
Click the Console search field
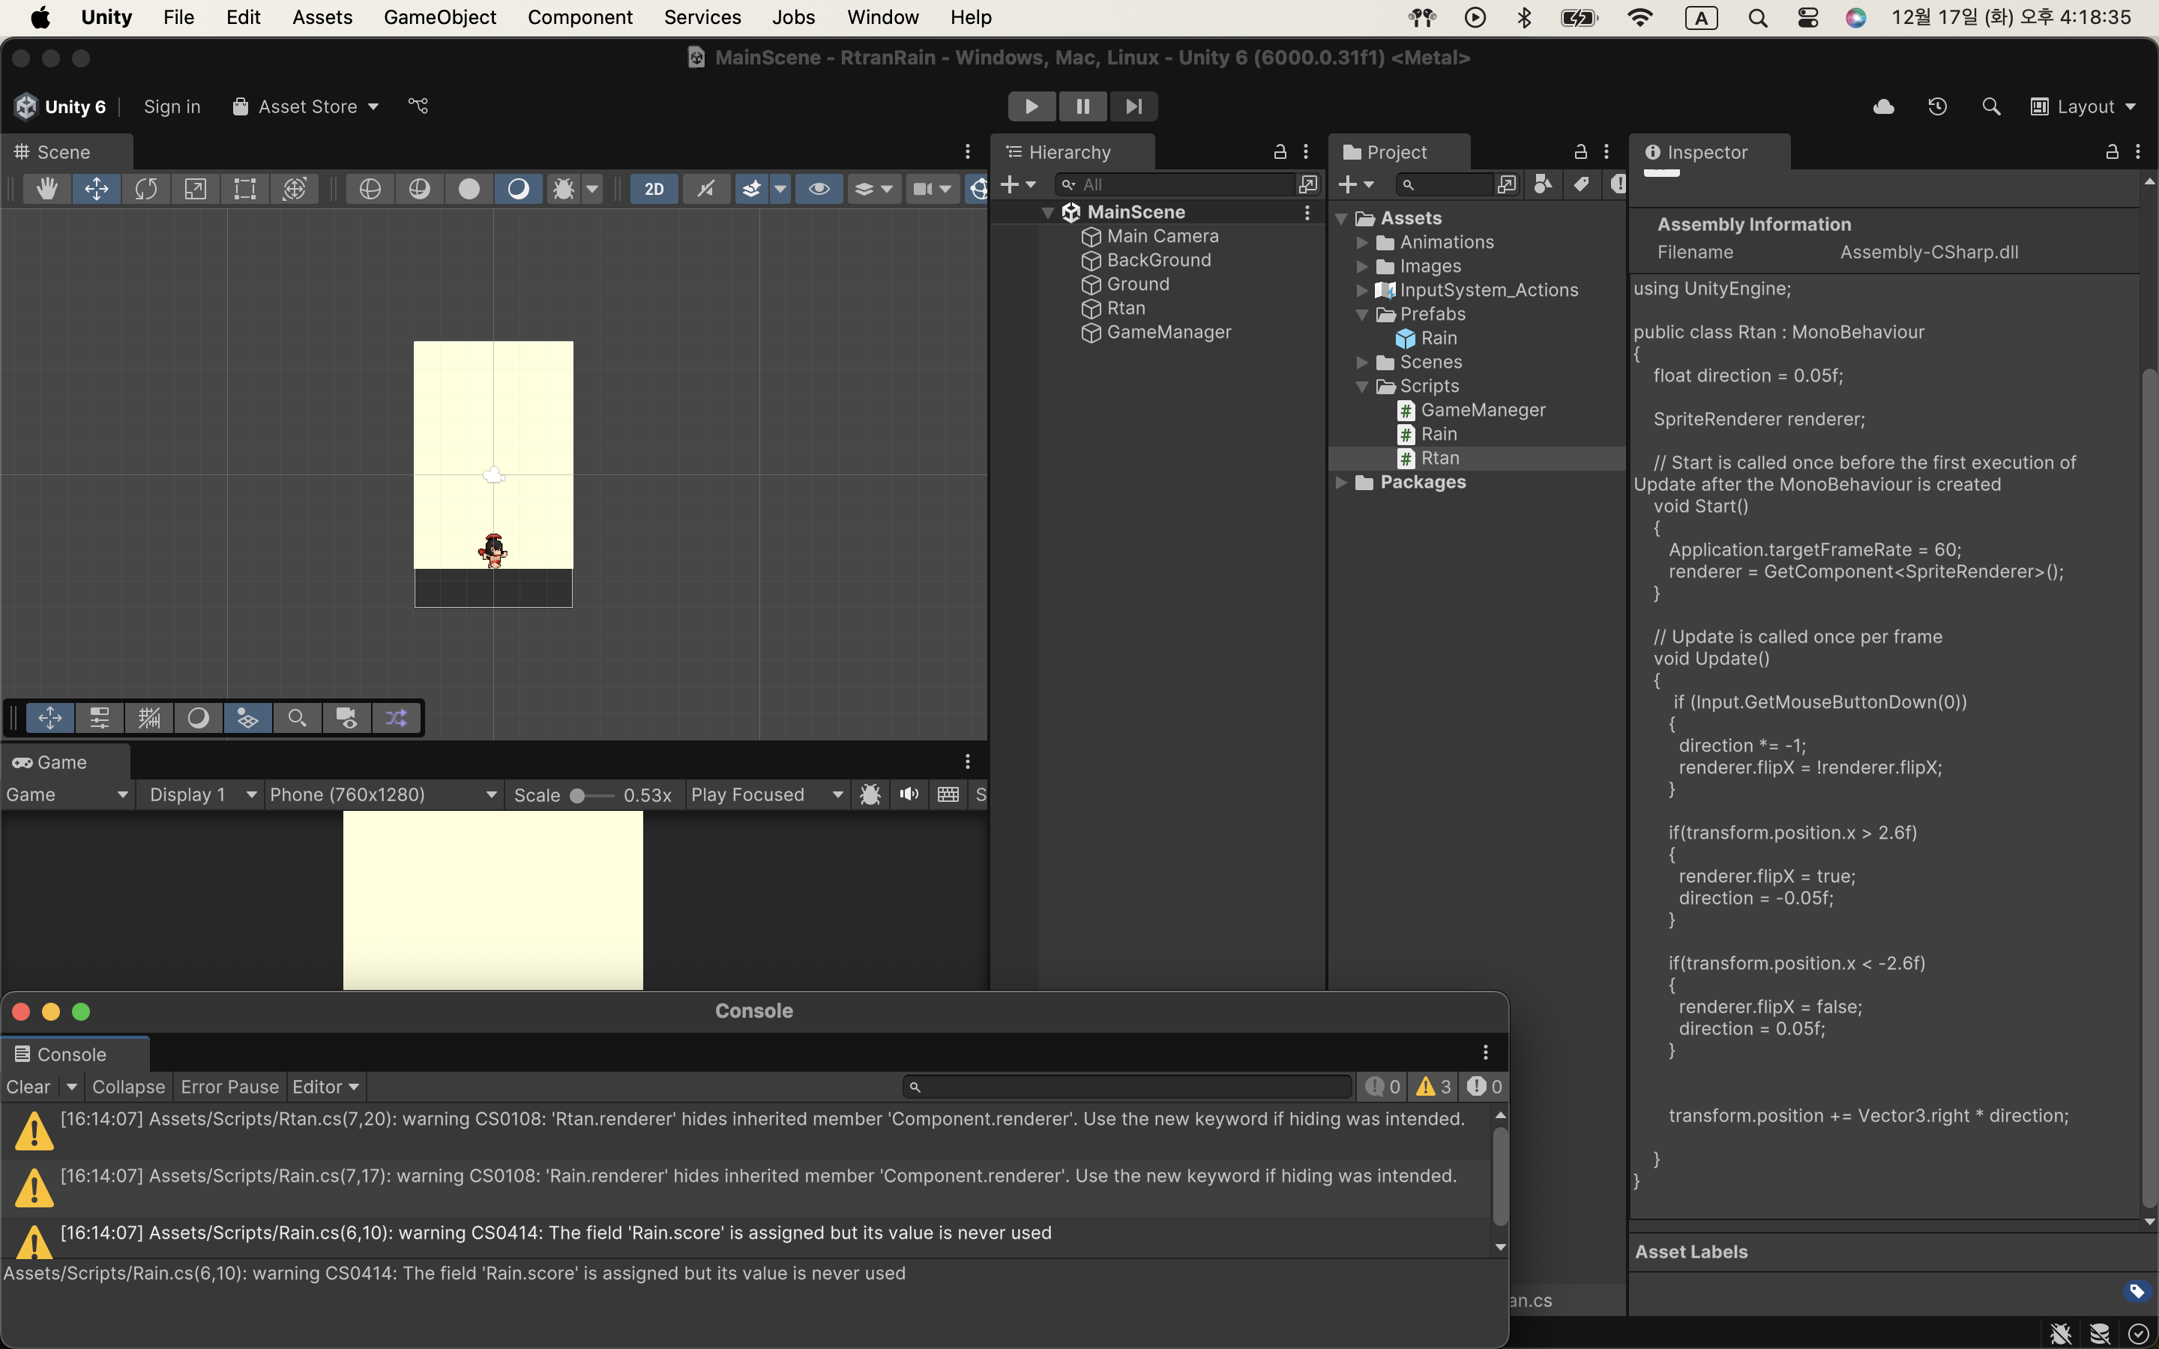pyautogui.click(x=1127, y=1087)
